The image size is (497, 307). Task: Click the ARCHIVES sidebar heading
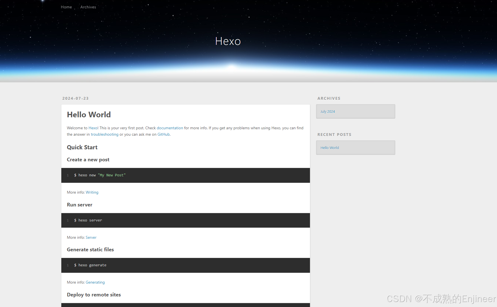(329, 98)
